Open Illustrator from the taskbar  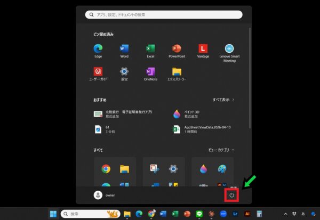pos(247,214)
